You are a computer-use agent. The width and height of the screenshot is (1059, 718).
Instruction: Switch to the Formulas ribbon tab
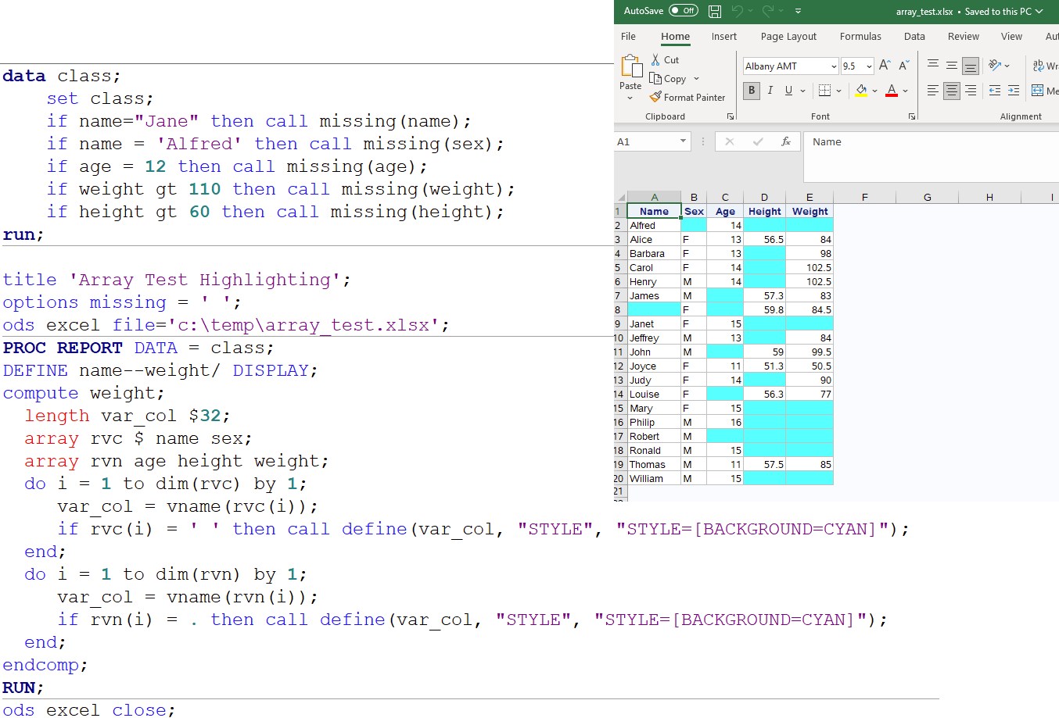[x=860, y=36]
